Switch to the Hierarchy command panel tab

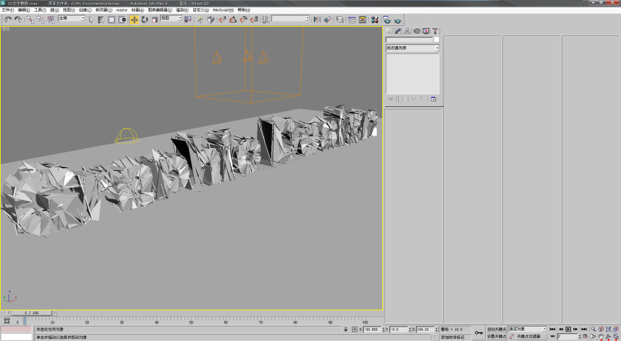(x=408, y=31)
